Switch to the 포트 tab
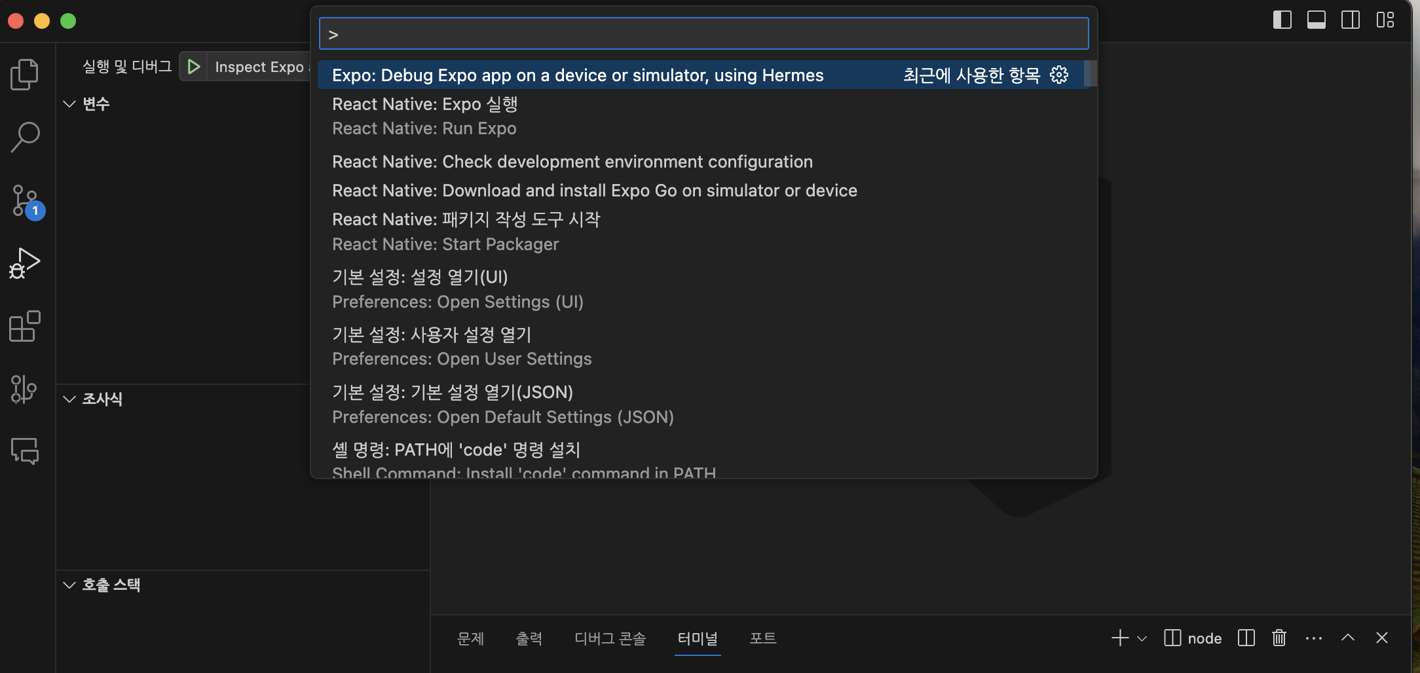This screenshot has width=1420, height=673. pos(763,638)
